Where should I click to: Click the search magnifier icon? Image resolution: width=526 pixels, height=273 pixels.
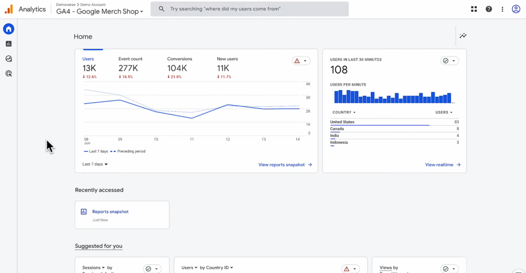point(161,9)
